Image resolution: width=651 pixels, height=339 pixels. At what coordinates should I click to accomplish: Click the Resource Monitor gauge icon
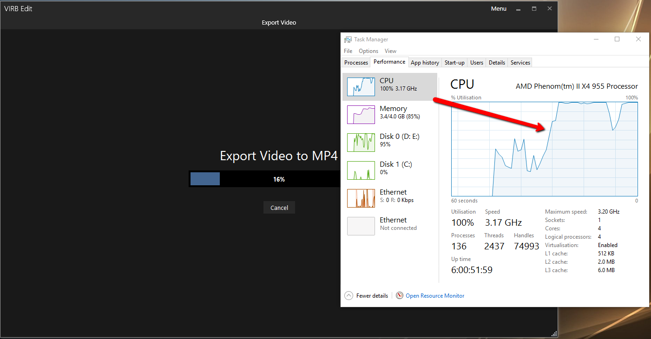tap(400, 296)
